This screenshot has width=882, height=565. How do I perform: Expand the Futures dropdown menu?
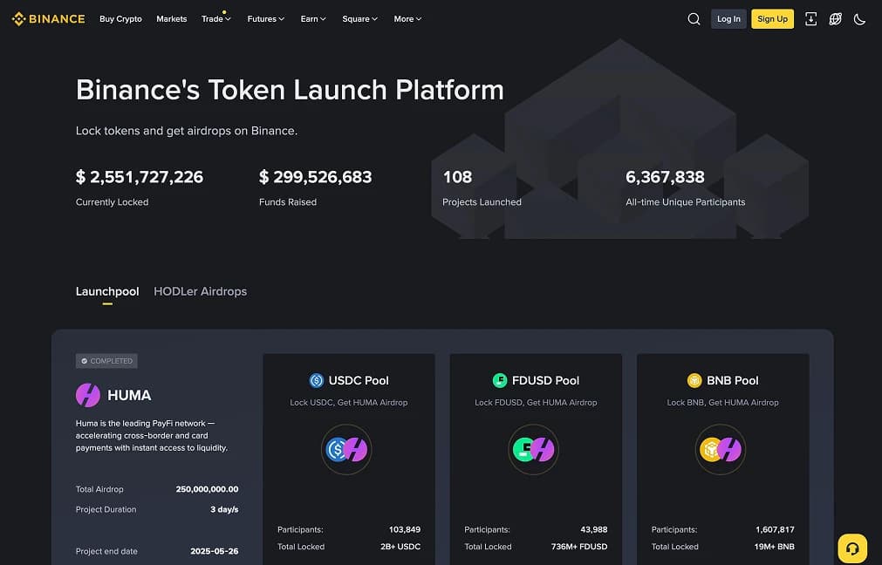[265, 19]
